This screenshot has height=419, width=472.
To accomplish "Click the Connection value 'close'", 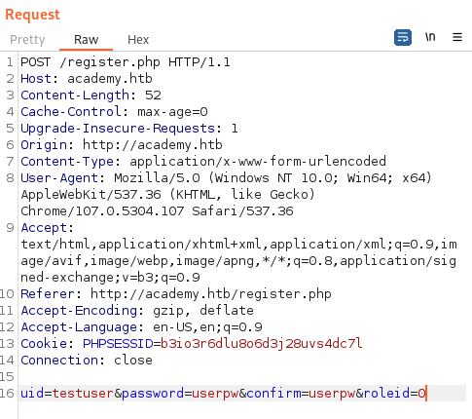I will [x=133, y=361].
